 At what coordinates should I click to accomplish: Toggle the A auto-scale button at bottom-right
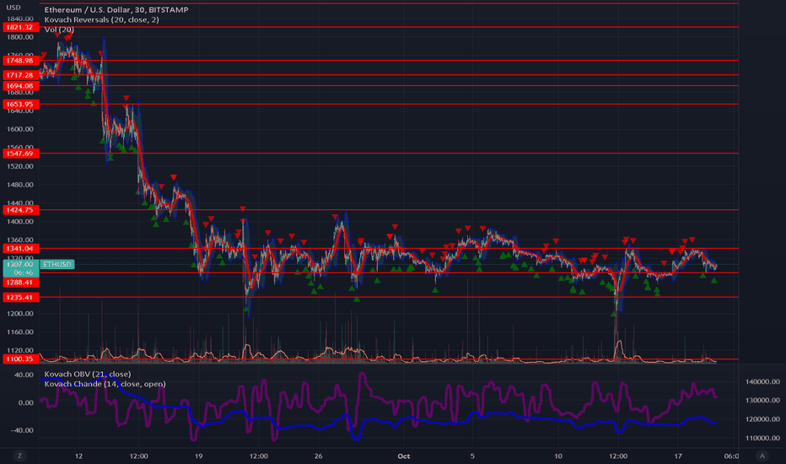click(x=762, y=456)
